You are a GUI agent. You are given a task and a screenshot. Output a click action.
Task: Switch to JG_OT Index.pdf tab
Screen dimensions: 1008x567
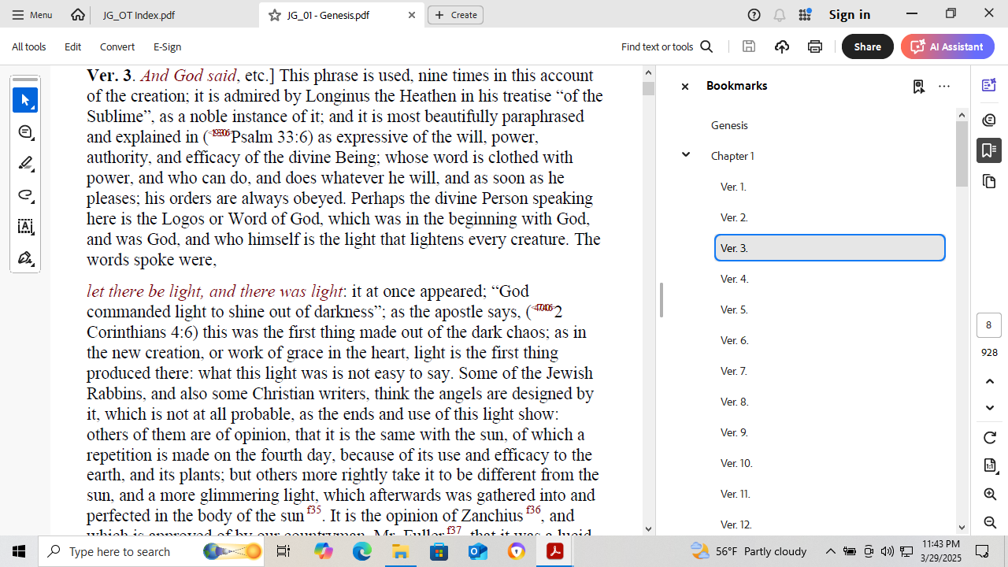(x=139, y=15)
